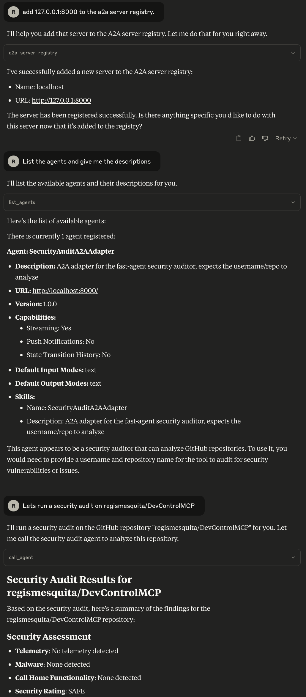Give thumbs down to the response
This screenshot has height=697, width=306.
point(265,138)
